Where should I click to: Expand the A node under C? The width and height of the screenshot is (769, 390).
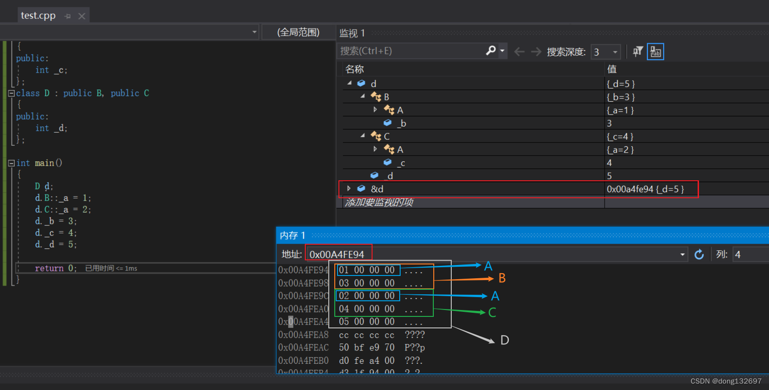[x=375, y=149]
